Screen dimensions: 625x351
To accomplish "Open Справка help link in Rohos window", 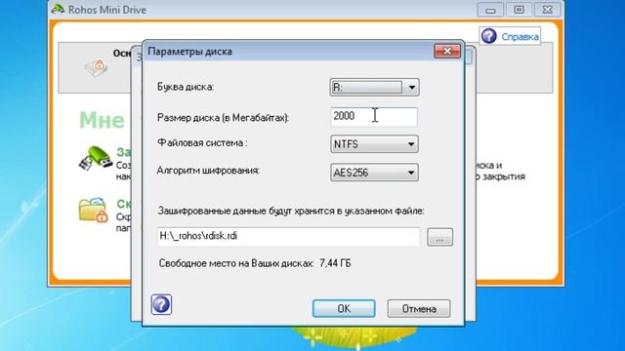I will [x=520, y=37].
